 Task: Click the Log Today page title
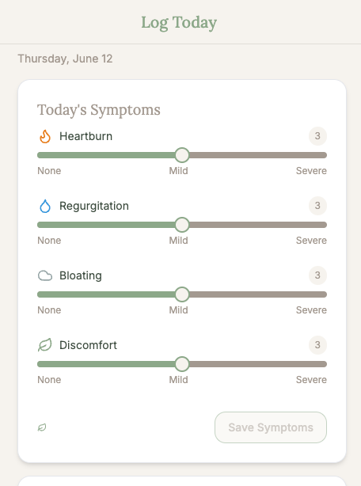(x=179, y=23)
